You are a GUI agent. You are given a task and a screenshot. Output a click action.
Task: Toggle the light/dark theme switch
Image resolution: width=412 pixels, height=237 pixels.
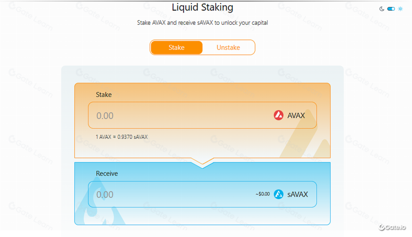(x=391, y=9)
